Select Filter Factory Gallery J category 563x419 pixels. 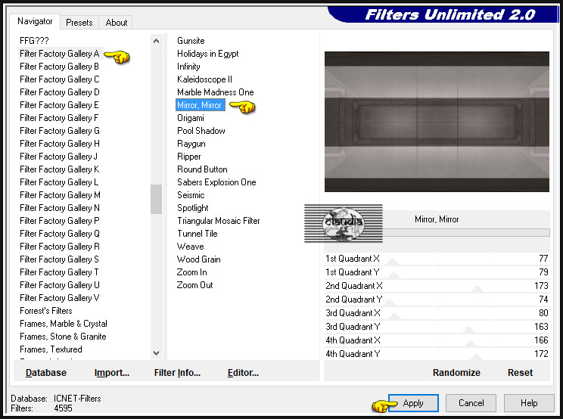coord(58,157)
